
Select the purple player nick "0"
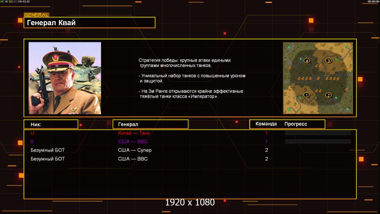tap(32, 142)
